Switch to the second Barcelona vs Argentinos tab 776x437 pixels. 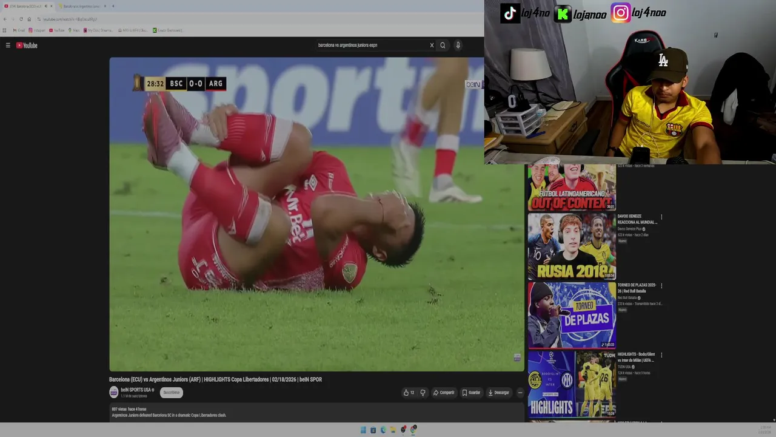[81, 6]
